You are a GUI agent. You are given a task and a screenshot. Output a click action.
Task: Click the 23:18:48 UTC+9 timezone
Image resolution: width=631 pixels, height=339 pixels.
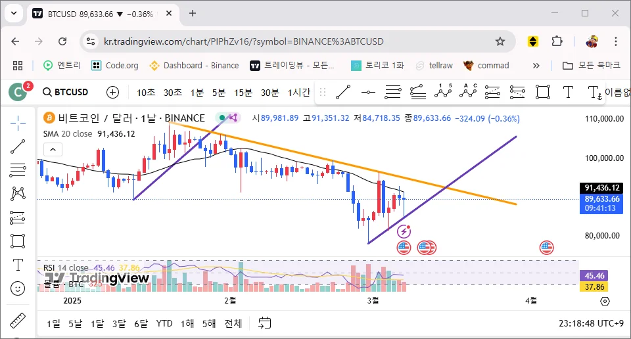[x=591, y=323]
